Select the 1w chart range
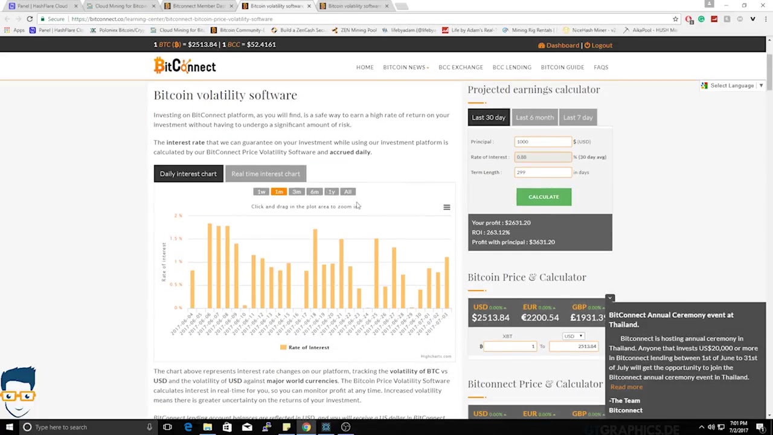 (x=261, y=192)
